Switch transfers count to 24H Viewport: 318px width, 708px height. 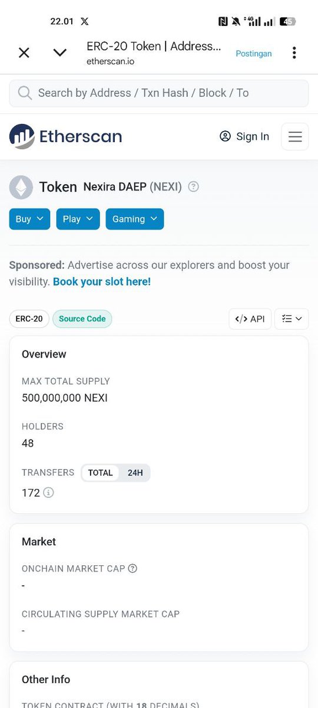(135, 473)
